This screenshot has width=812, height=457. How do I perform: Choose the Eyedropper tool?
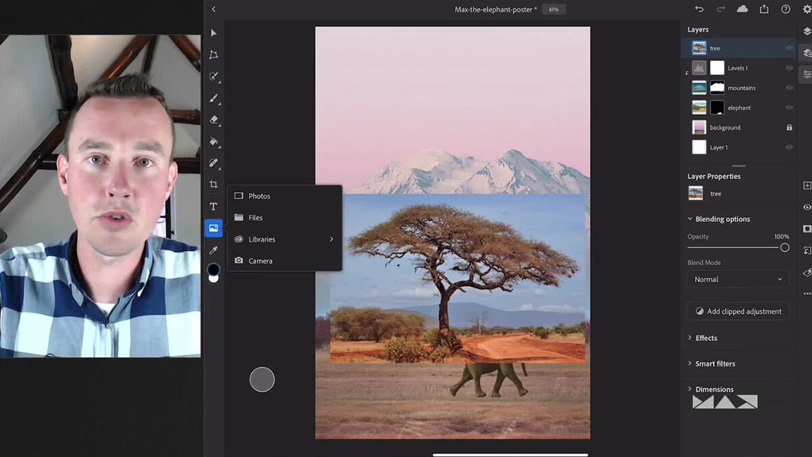tap(214, 249)
